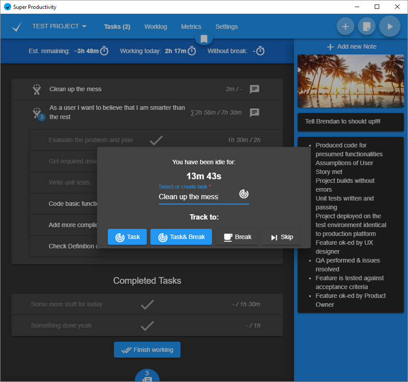
Task: Uncheck Some more stuff for today
Action: coord(147,305)
